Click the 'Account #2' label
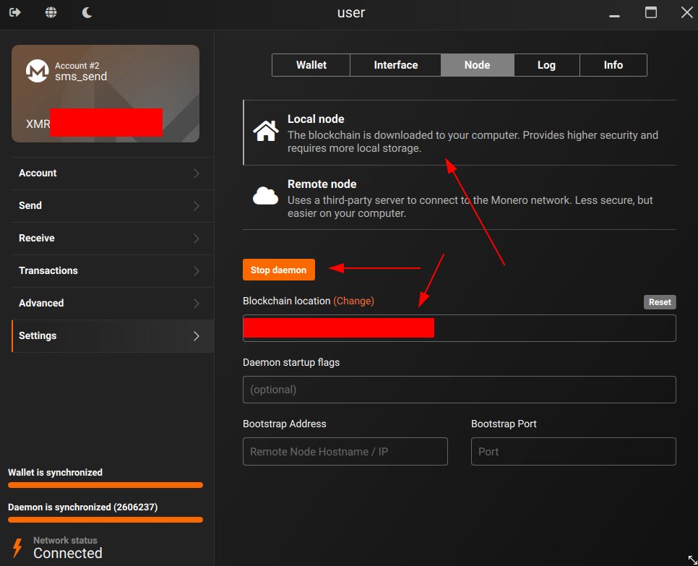The image size is (698, 566). (x=77, y=66)
